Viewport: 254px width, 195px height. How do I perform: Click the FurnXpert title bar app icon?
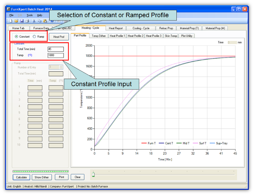(x=9, y=9)
